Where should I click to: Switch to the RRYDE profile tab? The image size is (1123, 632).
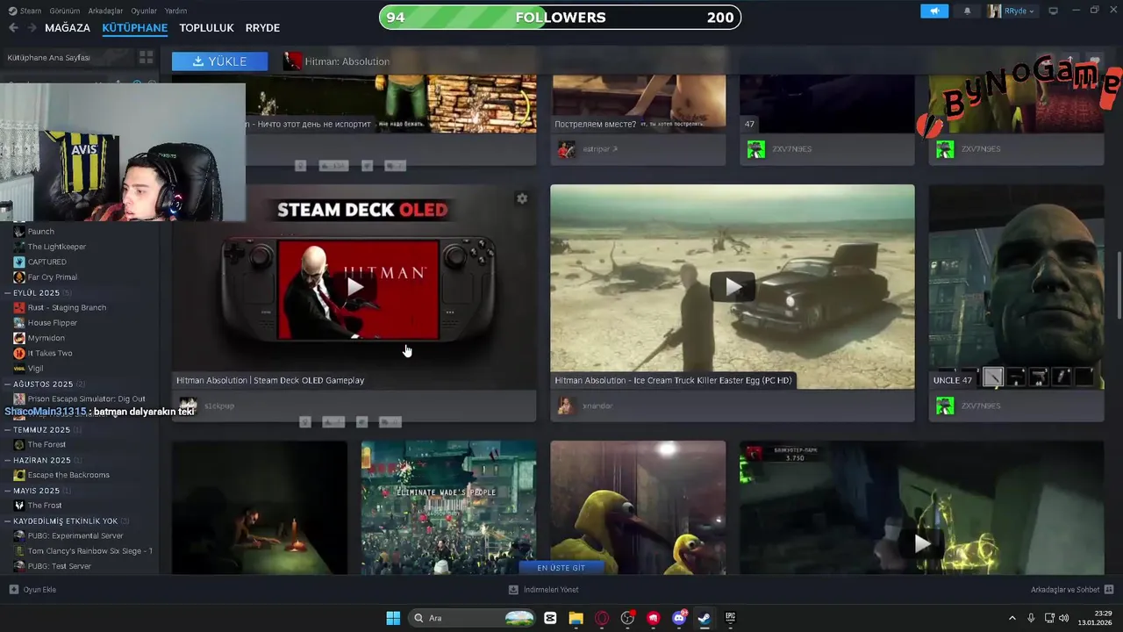262,28
